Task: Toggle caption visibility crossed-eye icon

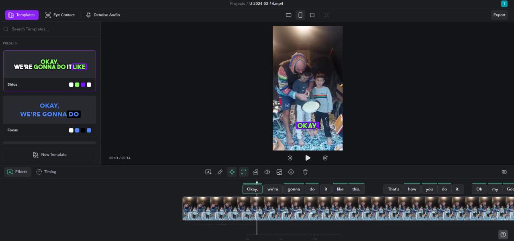Action: pyautogui.click(x=504, y=172)
